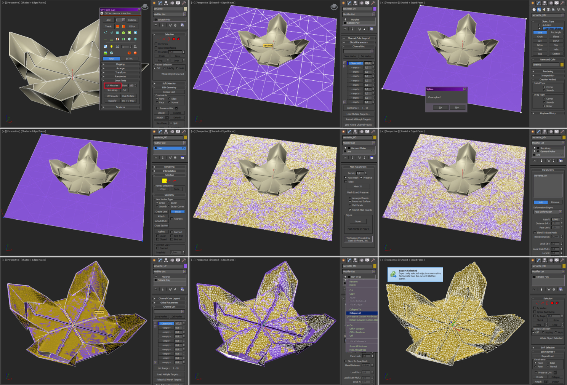Image resolution: width=567 pixels, height=385 pixels.
Task: Choose the Flat Panels radio option
Action: pos(350,205)
